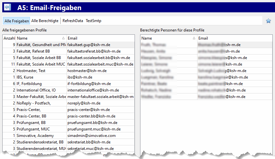Sort profiles by the Name column sort arrow
Screen dimensions: 275x159
63,38
